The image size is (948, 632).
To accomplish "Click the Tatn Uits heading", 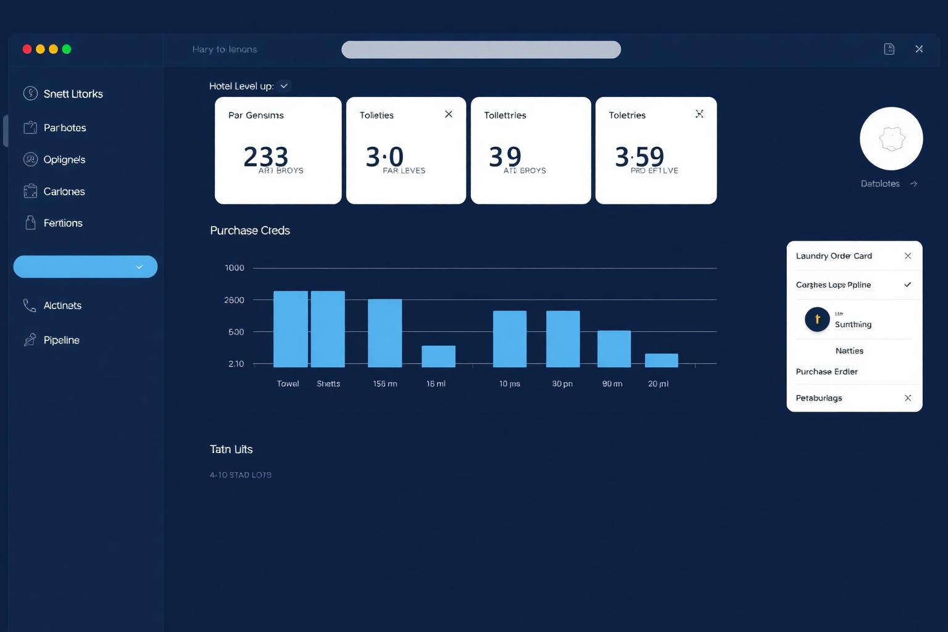I will point(231,449).
